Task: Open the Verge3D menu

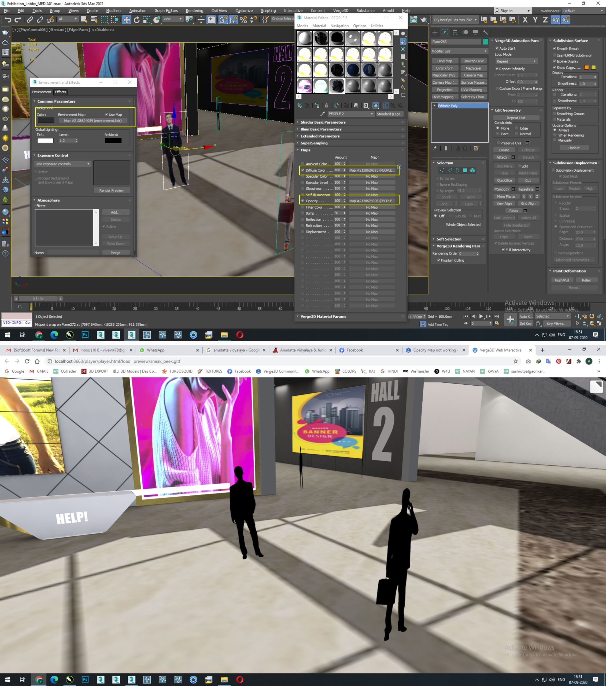Action: pyautogui.click(x=340, y=10)
